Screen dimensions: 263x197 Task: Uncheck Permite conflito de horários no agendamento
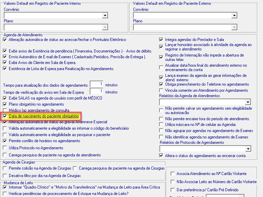point(5,141)
